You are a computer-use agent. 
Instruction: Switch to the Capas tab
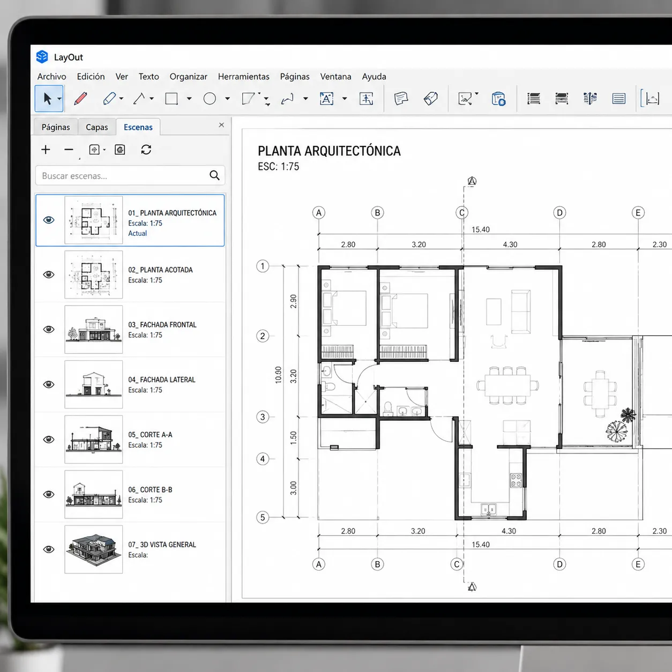click(x=97, y=127)
